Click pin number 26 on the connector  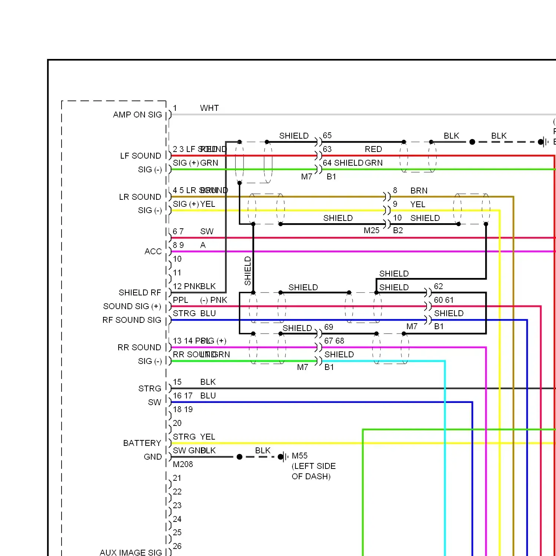(x=177, y=546)
